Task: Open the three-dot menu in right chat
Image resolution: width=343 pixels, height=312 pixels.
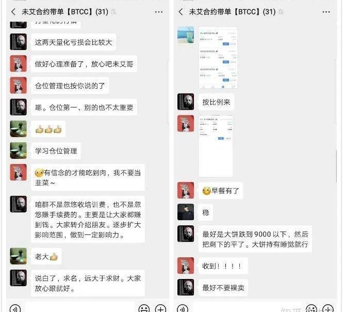Action: tap(326, 12)
